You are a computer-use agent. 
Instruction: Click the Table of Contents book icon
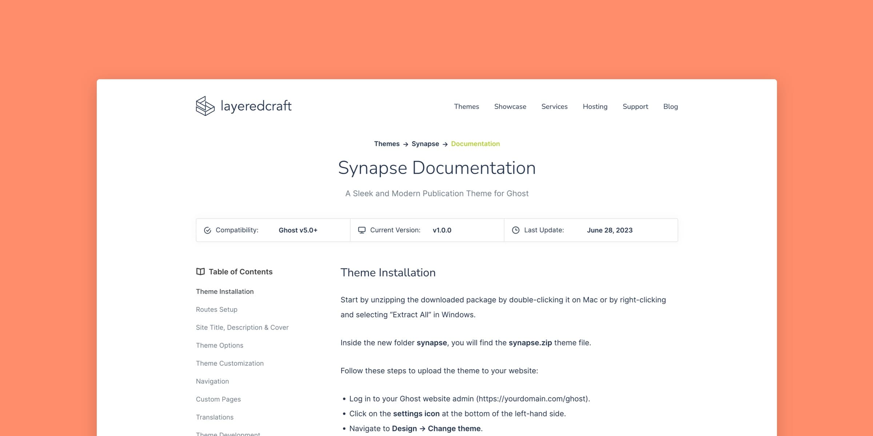coord(200,272)
